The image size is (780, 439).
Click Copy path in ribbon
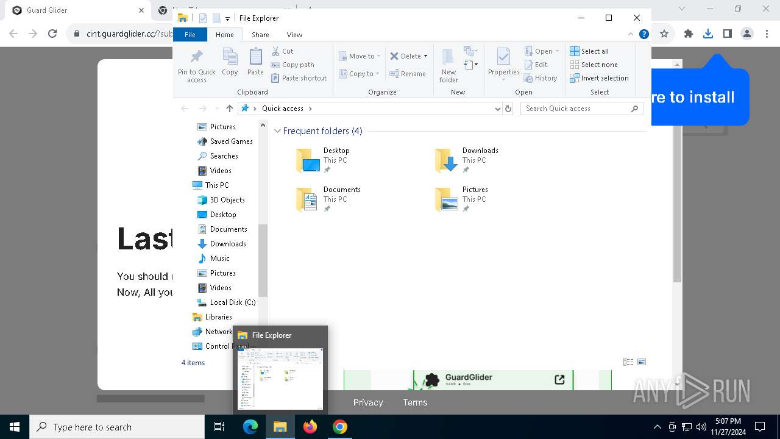[x=292, y=65]
